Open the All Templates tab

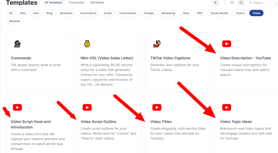pos(54,3)
